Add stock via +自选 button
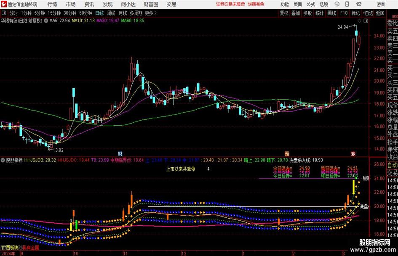The height and width of the screenshot is (256, 398). pos(368,13)
